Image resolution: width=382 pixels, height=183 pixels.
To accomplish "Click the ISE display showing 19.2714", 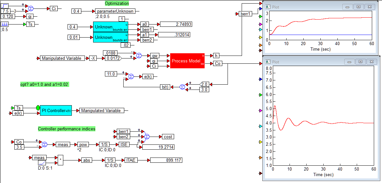I will pos(158,147).
